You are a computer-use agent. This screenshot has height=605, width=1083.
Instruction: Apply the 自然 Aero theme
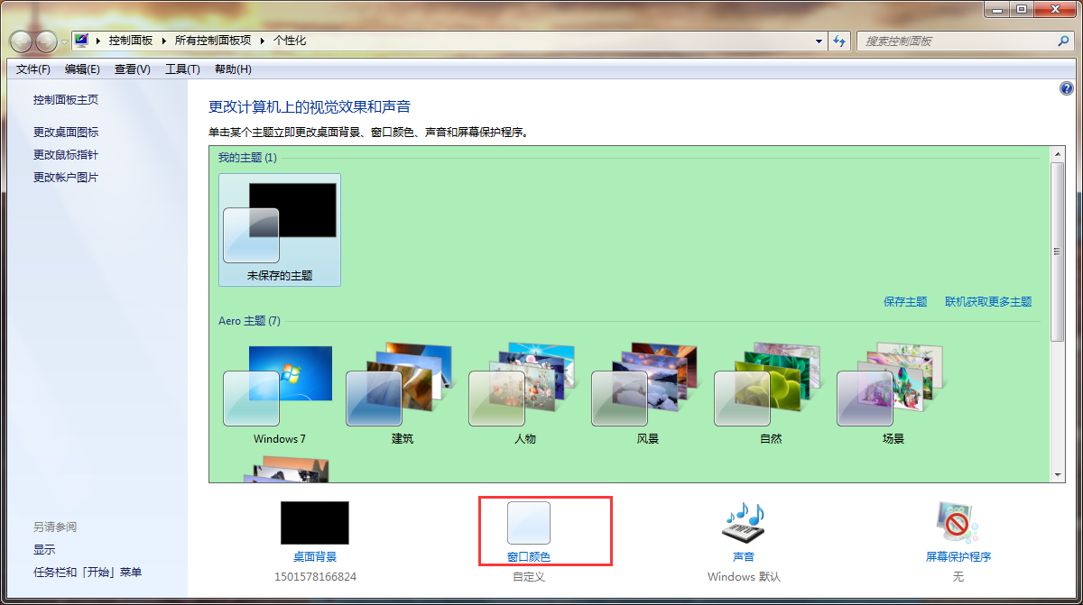pyautogui.click(x=771, y=394)
